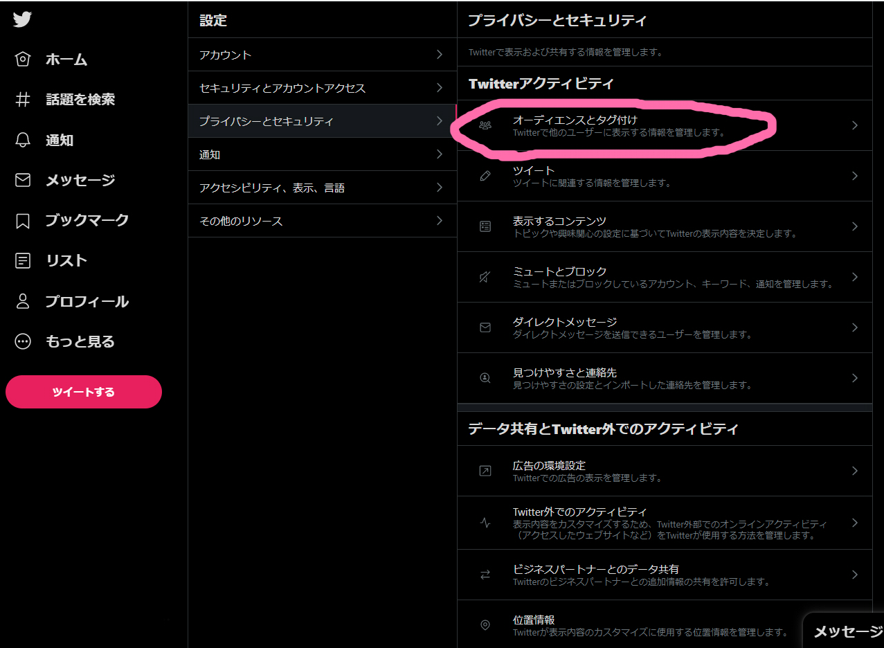
Task: Click the ツイートする button
Action: tap(84, 392)
